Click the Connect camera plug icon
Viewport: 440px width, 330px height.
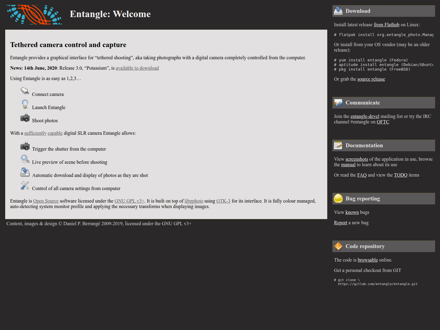(25, 91)
